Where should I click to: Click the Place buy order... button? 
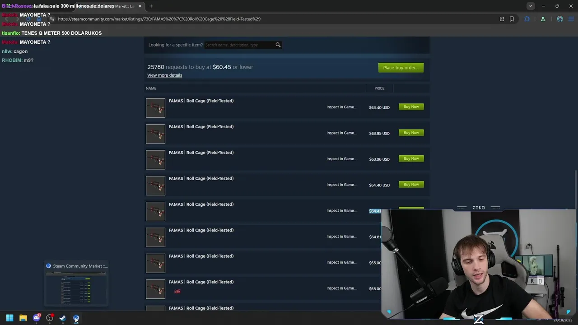click(401, 68)
